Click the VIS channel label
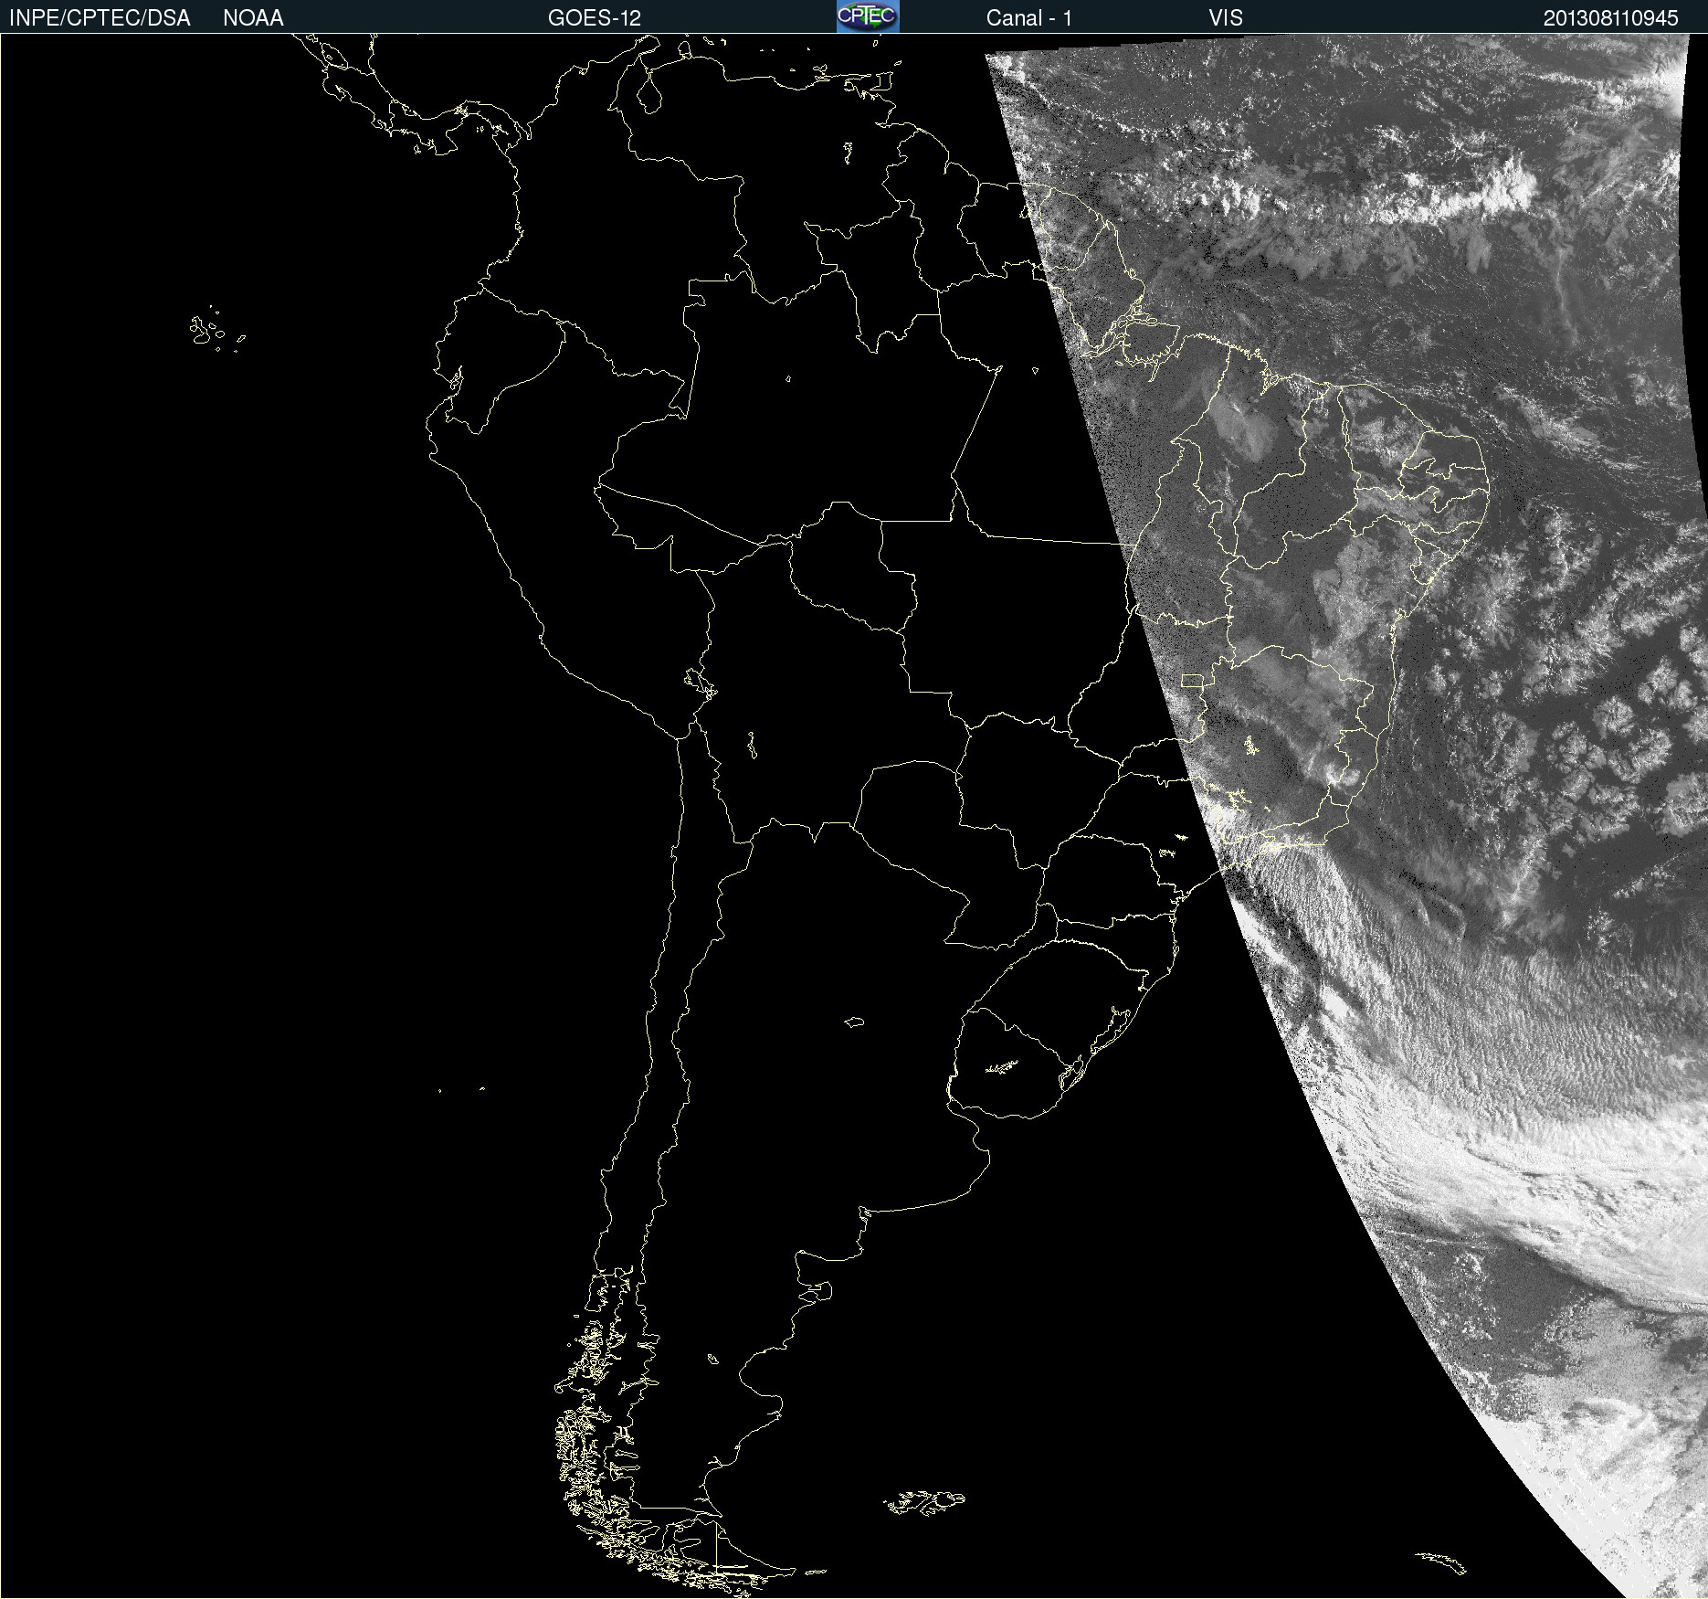The image size is (1708, 1599). pyautogui.click(x=1226, y=18)
